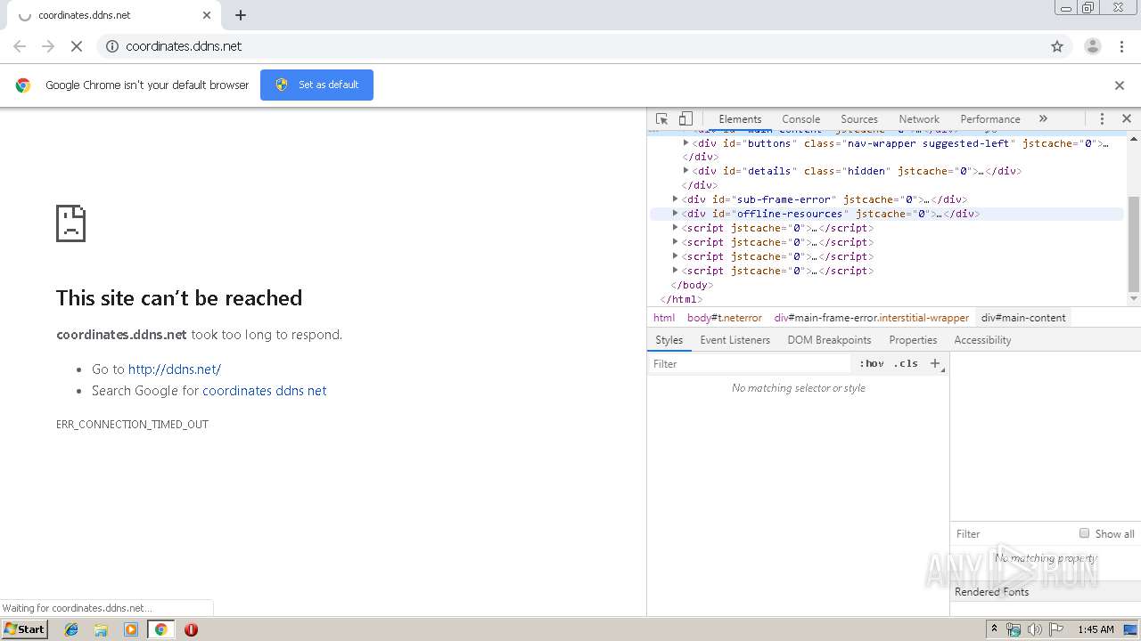The width and height of the screenshot is (1141, 641).
Task: Open Action Center flag tray icon
Action: (1056, 629)
